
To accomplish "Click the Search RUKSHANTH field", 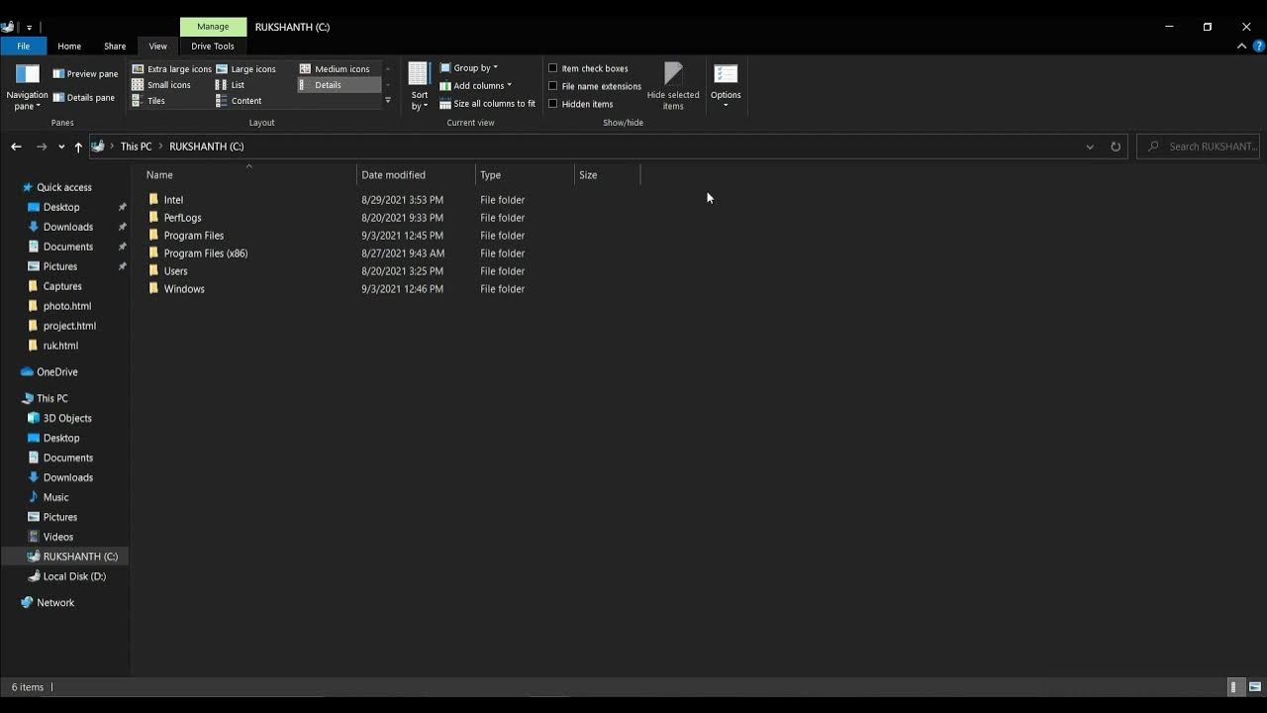I will (1198, 147).
